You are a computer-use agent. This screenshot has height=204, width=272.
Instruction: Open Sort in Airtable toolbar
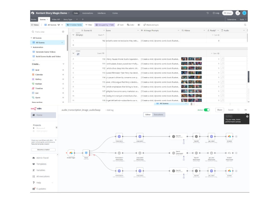[120, 25]
